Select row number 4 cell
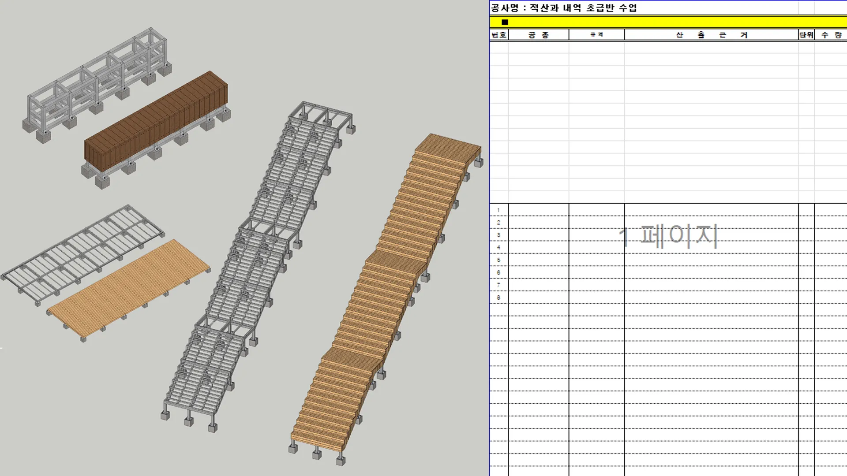The height and width of the screenshot is (476, 847). point(499,247)
